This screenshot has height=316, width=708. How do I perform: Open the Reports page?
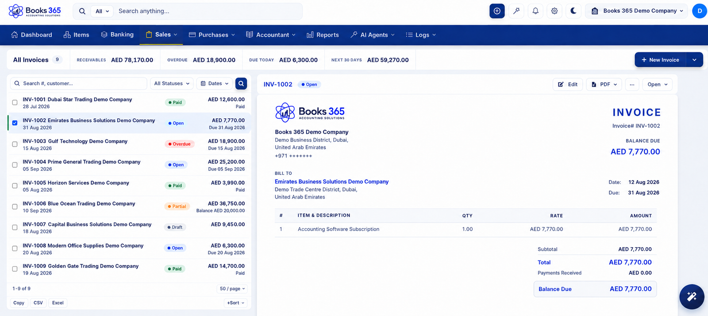point(323,35)
